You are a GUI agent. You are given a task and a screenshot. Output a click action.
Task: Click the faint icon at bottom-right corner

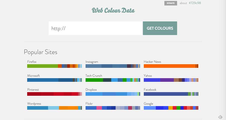(220, 117)
